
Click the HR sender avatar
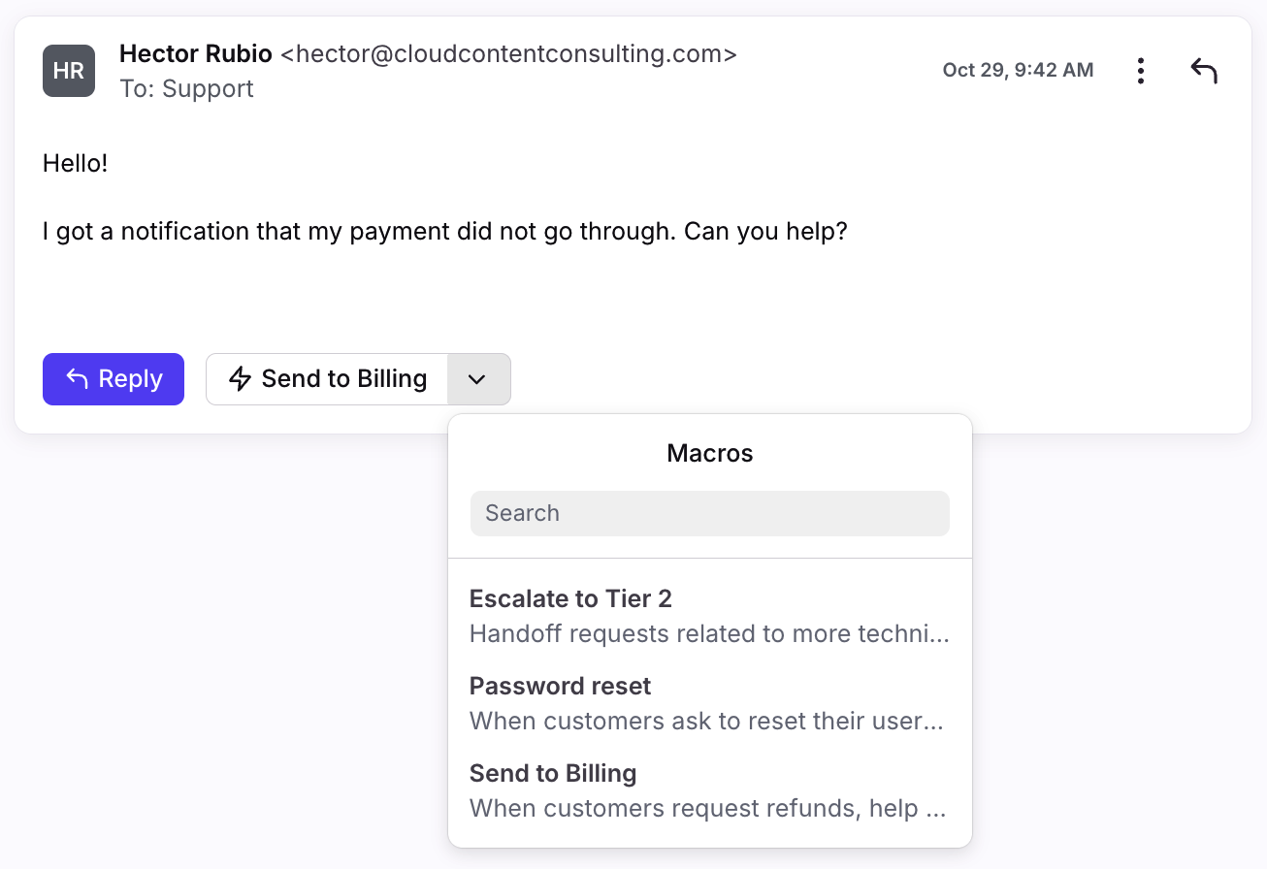pyautogui.click(x=69, y=71)
